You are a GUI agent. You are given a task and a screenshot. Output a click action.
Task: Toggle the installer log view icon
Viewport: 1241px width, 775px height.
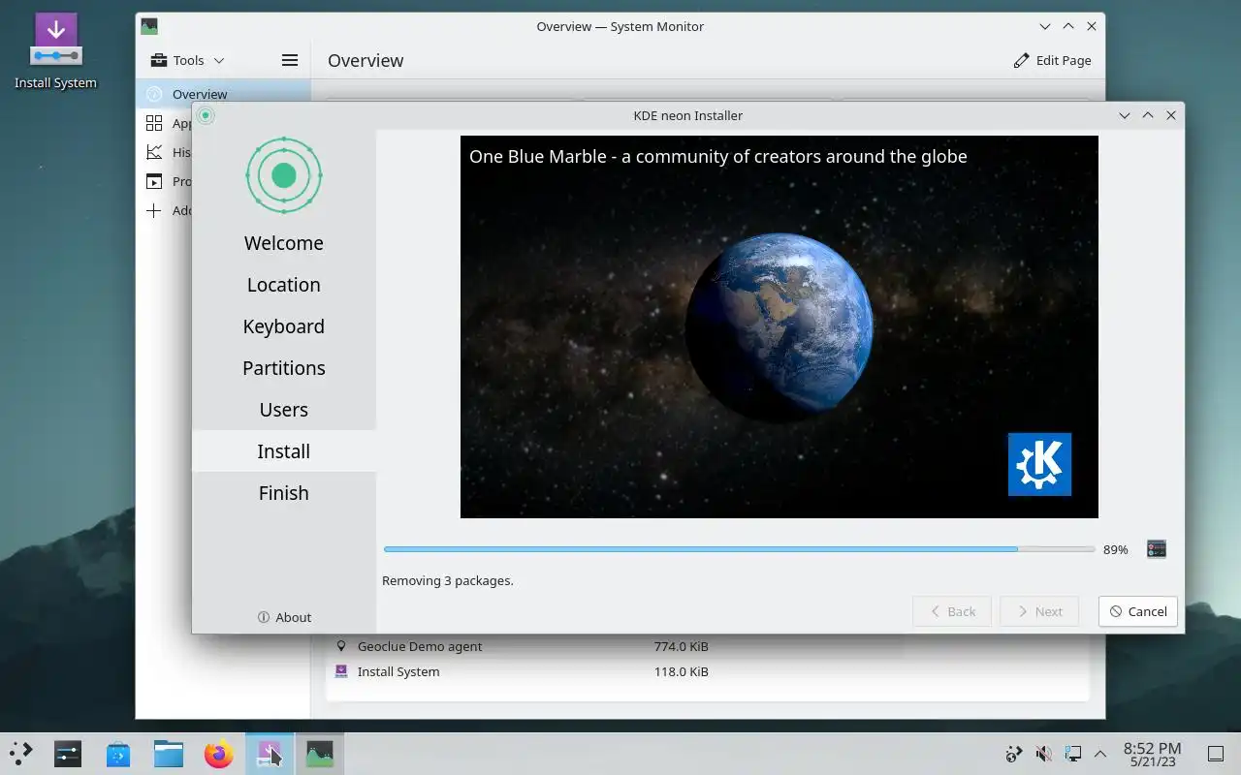(1156, 549)
